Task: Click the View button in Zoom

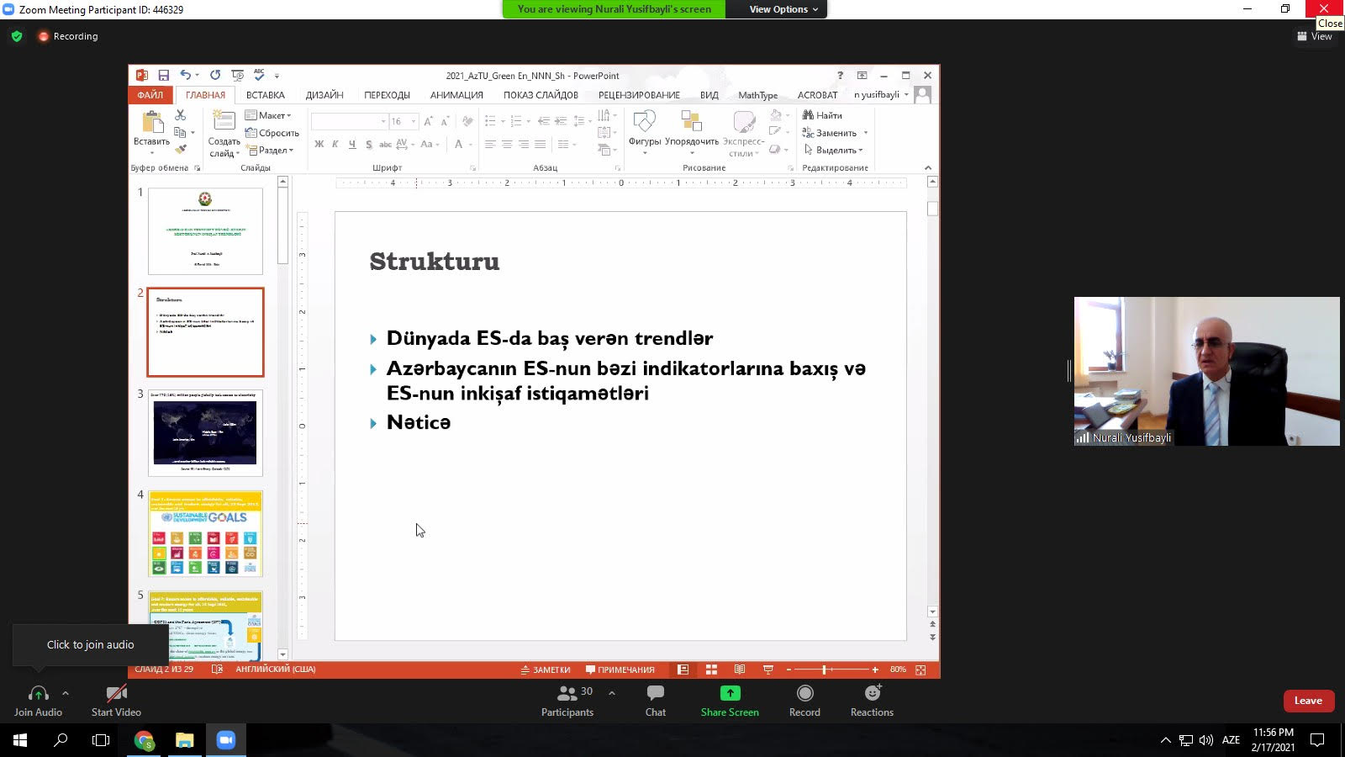Action: coord(1315,36)
